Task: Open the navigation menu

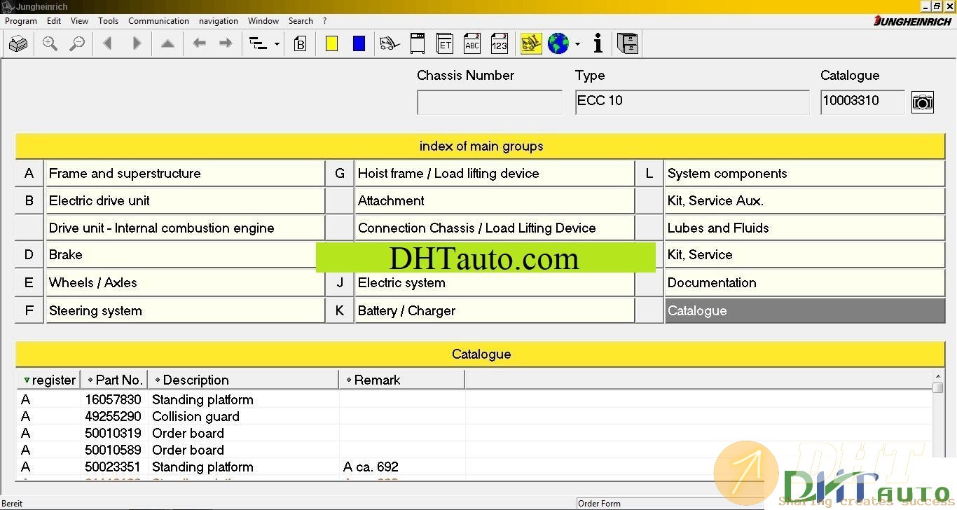Action: (x=219, y=21)
